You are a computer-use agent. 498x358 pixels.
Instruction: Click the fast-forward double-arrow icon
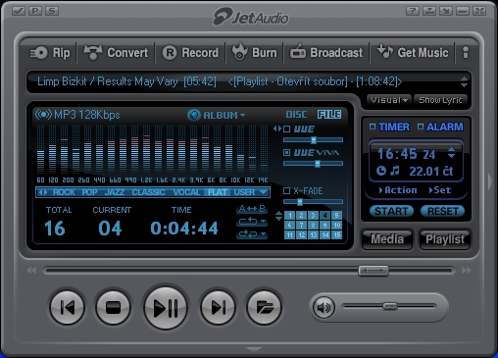coord(467,271)
